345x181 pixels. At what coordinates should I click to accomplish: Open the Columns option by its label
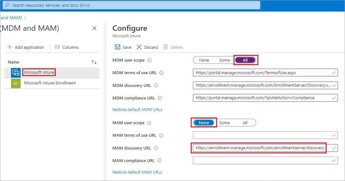[70, 47]
